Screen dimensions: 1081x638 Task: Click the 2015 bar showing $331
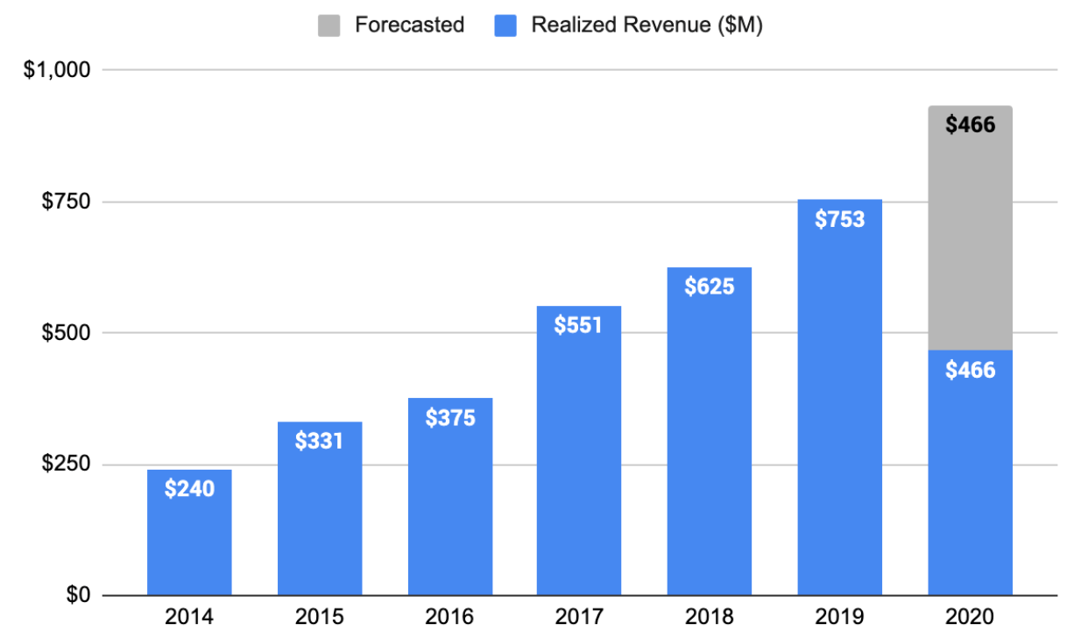[320, 508]
